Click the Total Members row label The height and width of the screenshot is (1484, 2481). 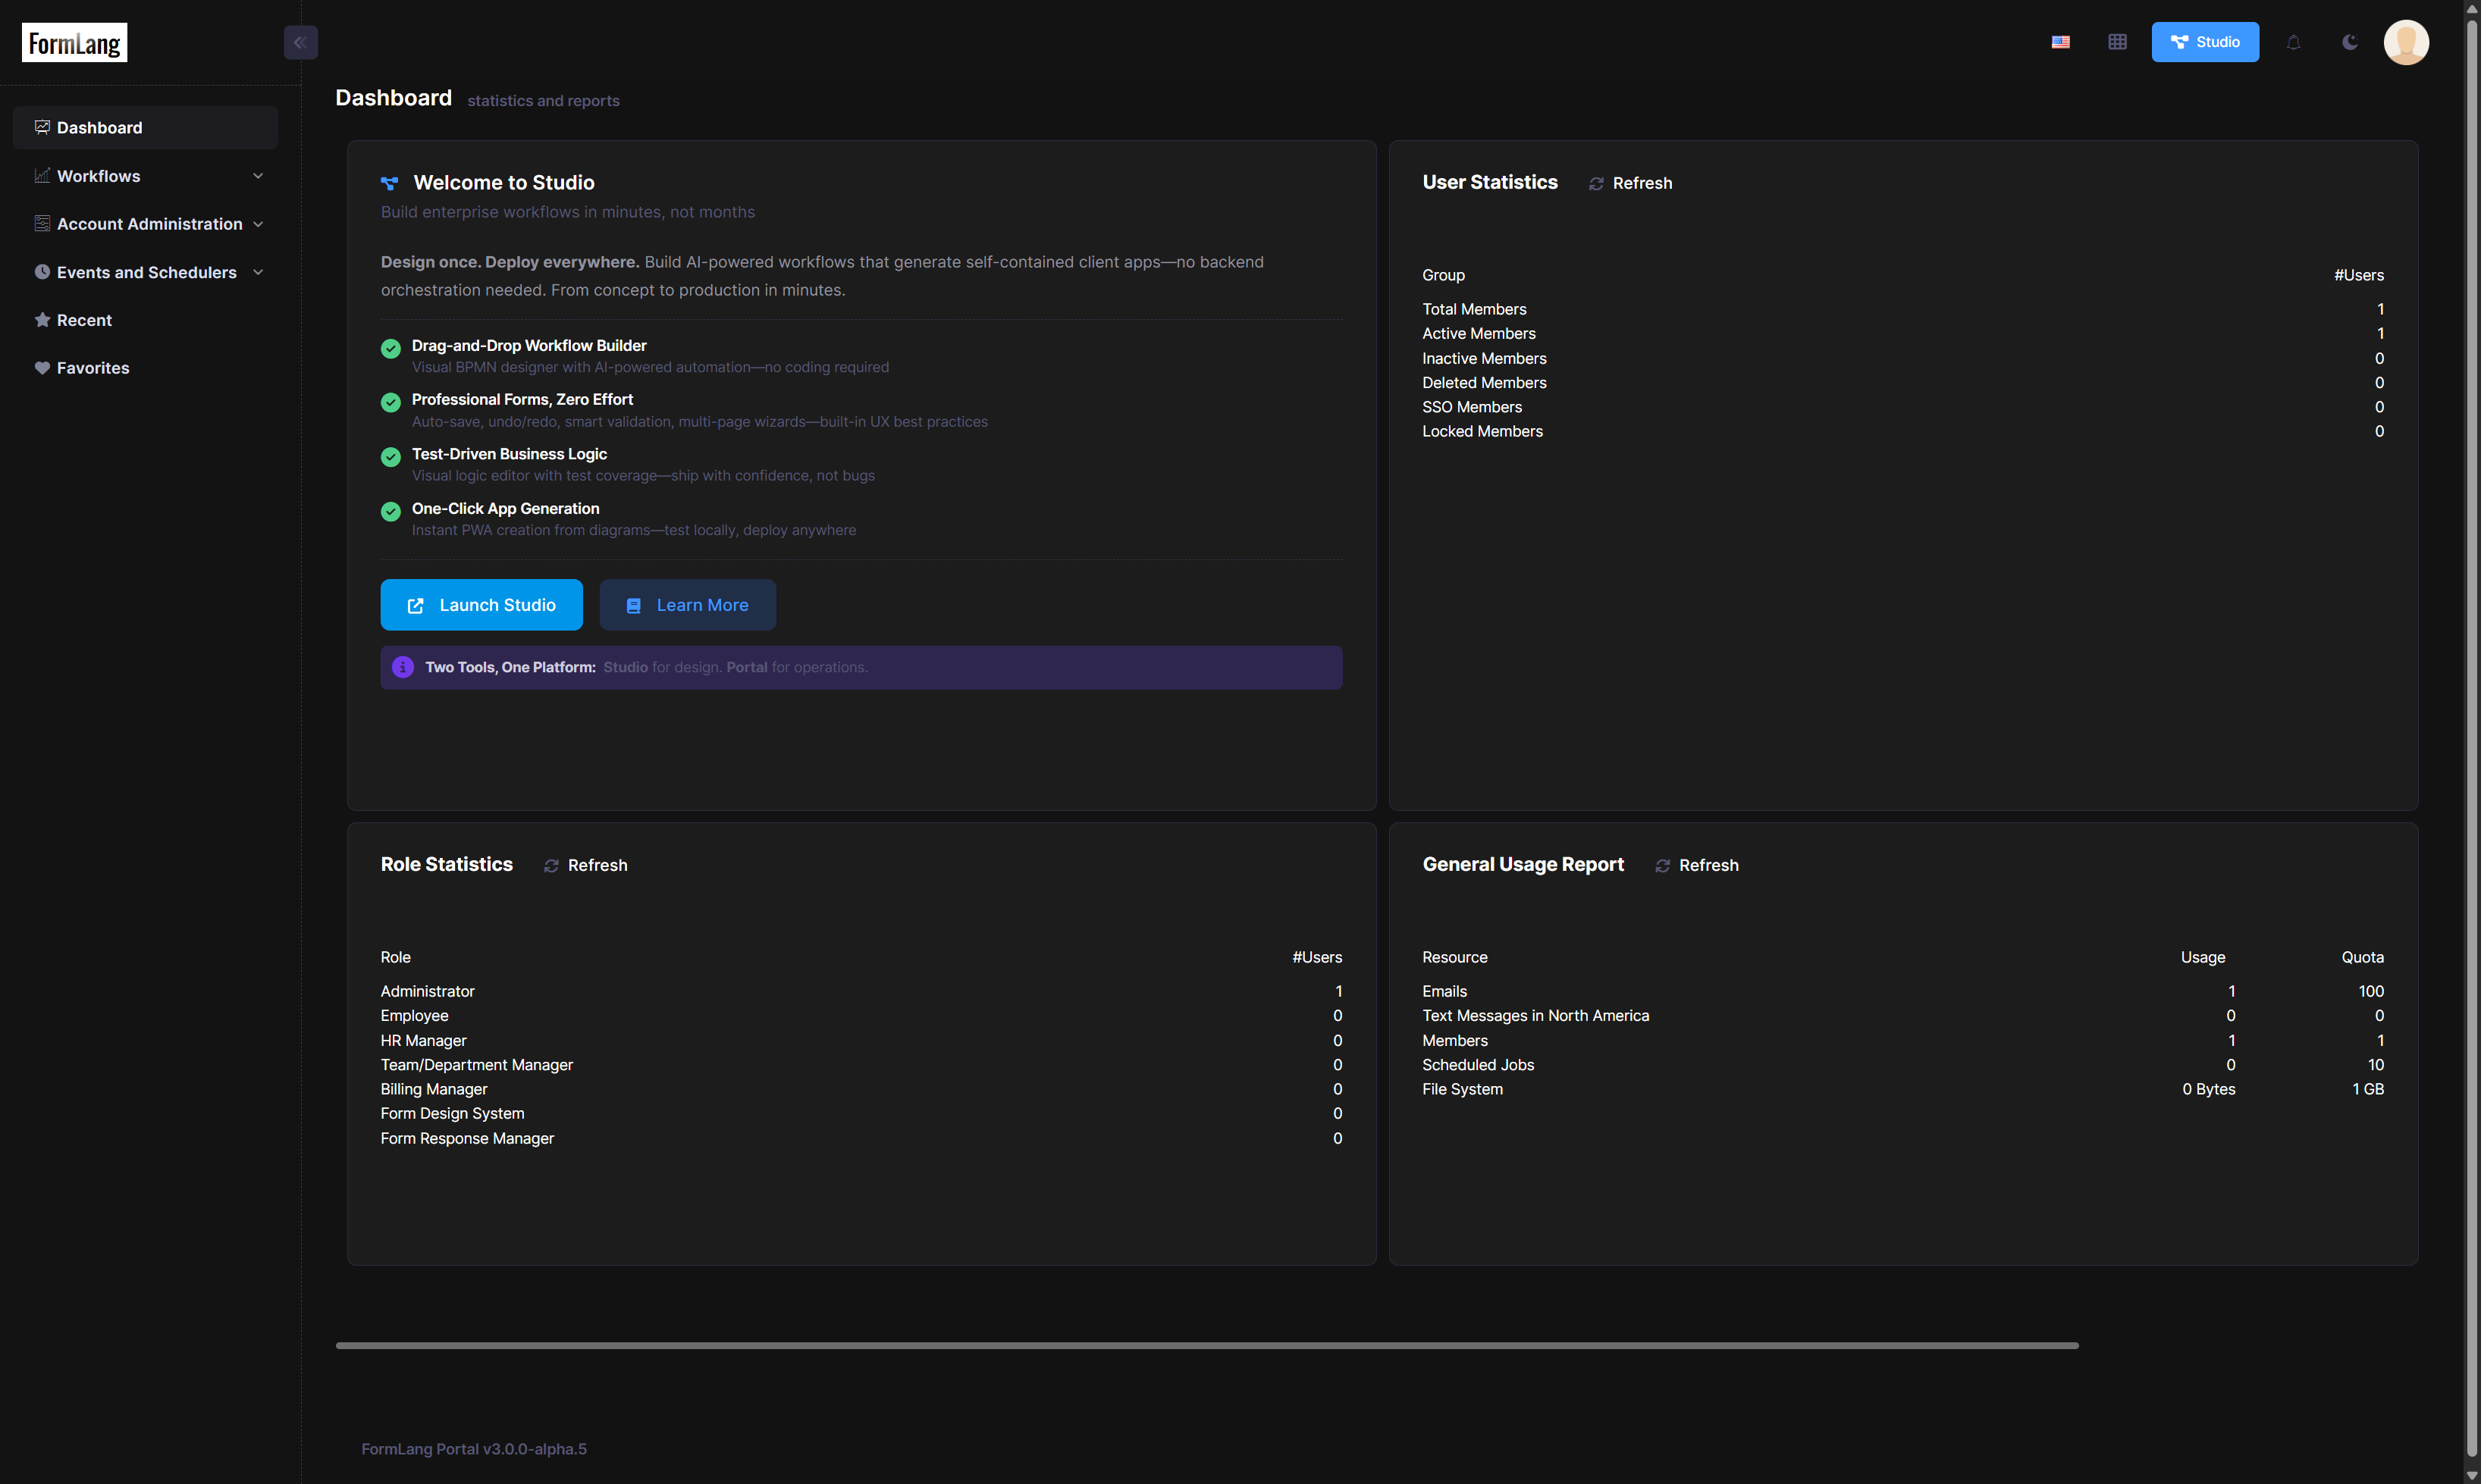1473,309
